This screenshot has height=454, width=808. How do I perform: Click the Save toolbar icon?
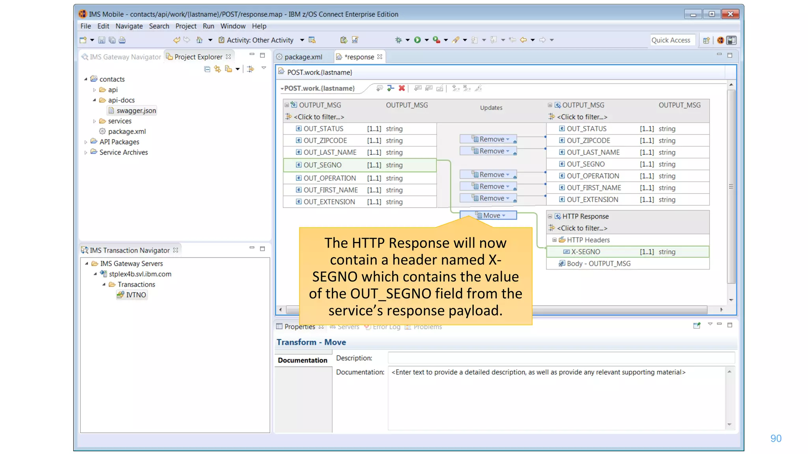click(x=101, y=40)
